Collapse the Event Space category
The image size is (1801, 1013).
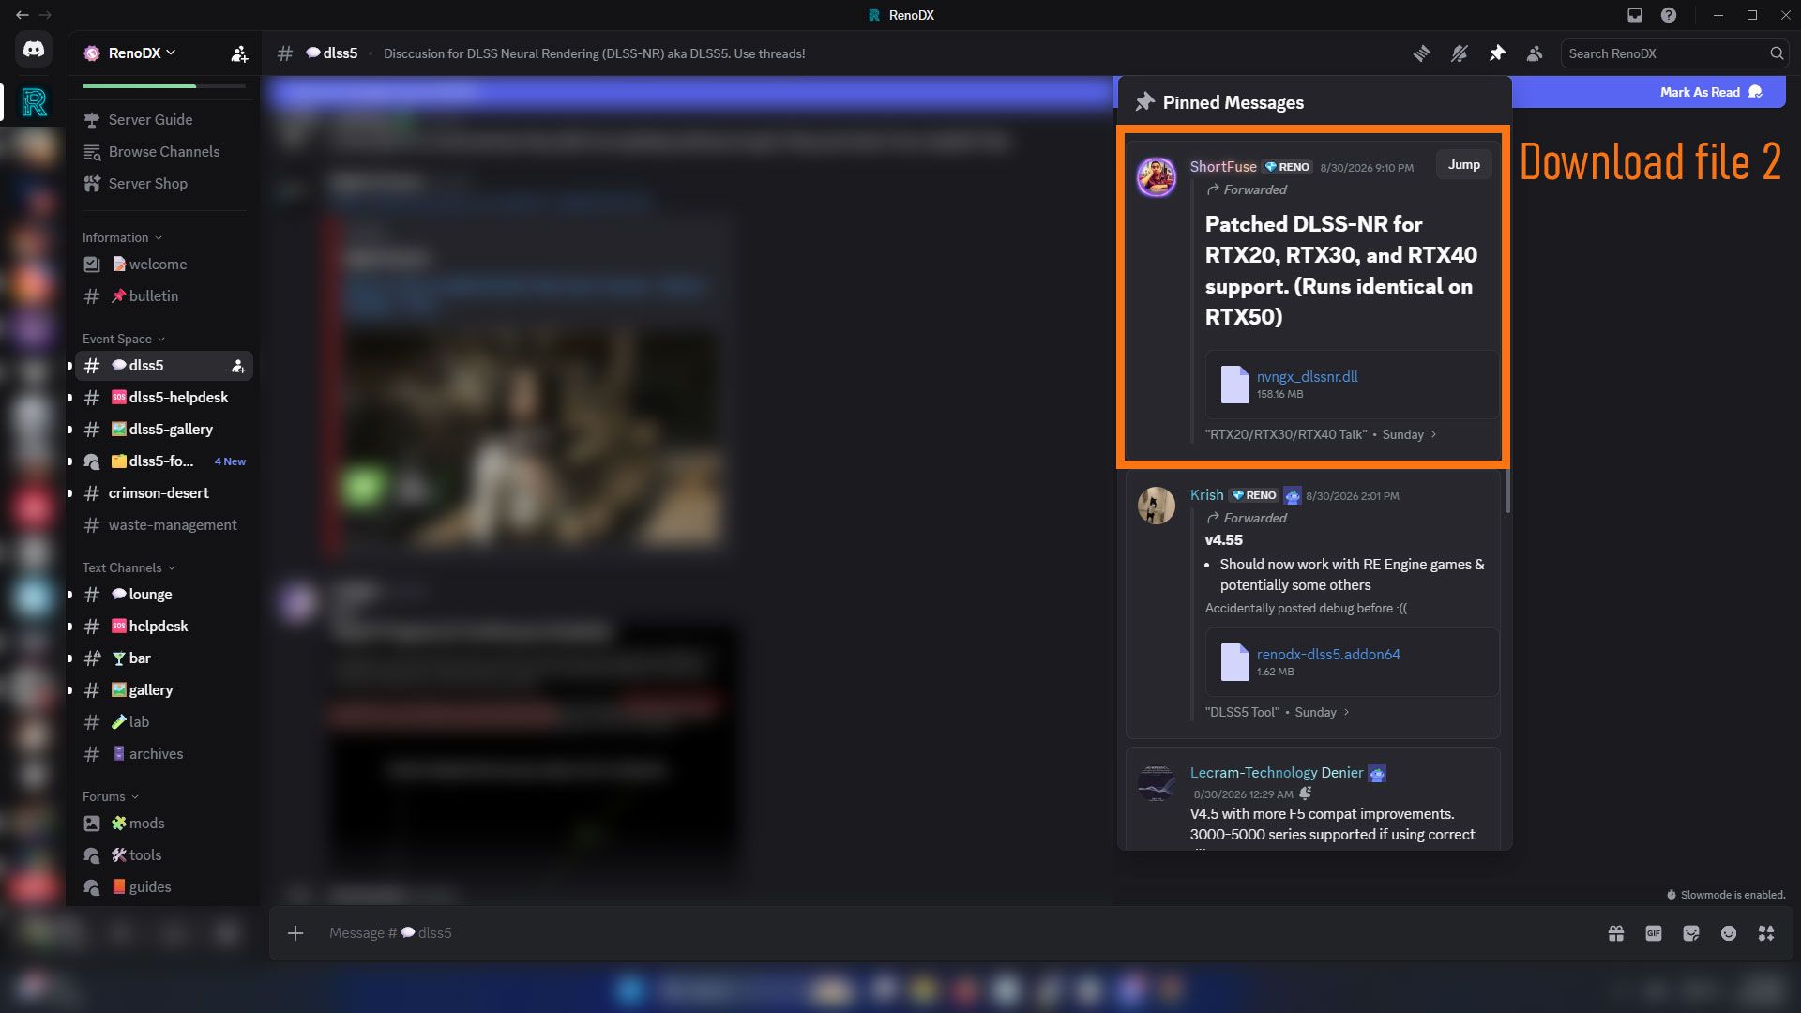point(123,339)
